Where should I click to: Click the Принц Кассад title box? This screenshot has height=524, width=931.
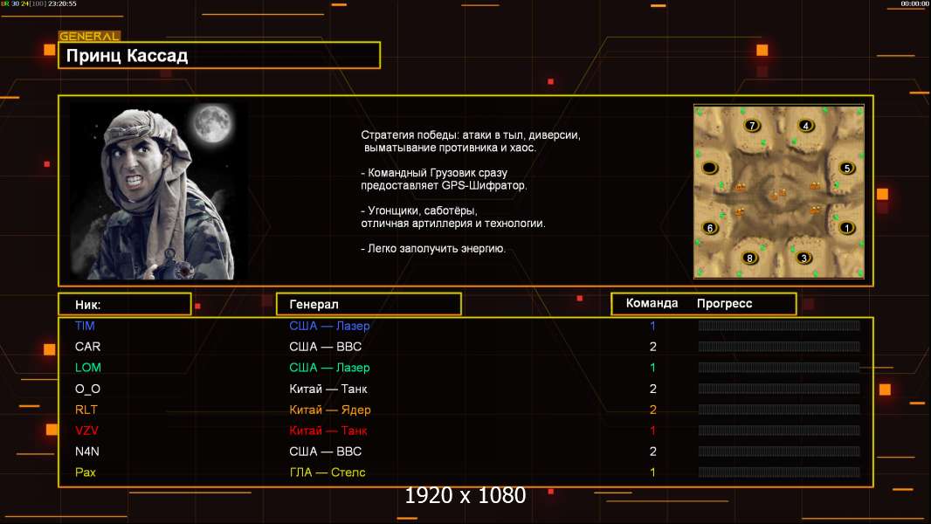[x=219, y=55]
